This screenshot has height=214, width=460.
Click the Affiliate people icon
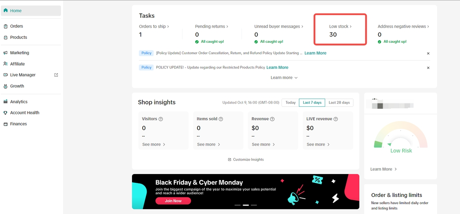tap(6, 64)
